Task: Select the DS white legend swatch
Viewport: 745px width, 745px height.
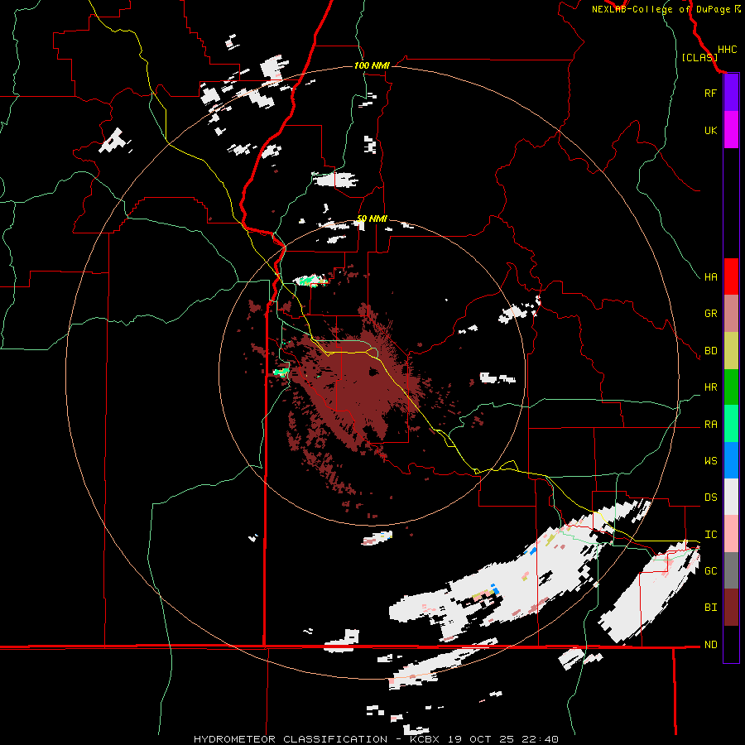Action: [731, 497]
